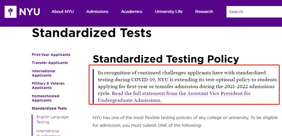Select Standardized Tests in the sidebar

tap(49, 108)
